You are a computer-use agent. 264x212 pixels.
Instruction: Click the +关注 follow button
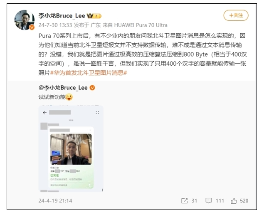coord(236,15)
